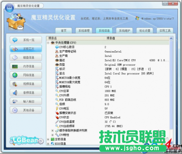
Task: Click the lightning icon beside CPU电压
Action: tap(57, 108)
